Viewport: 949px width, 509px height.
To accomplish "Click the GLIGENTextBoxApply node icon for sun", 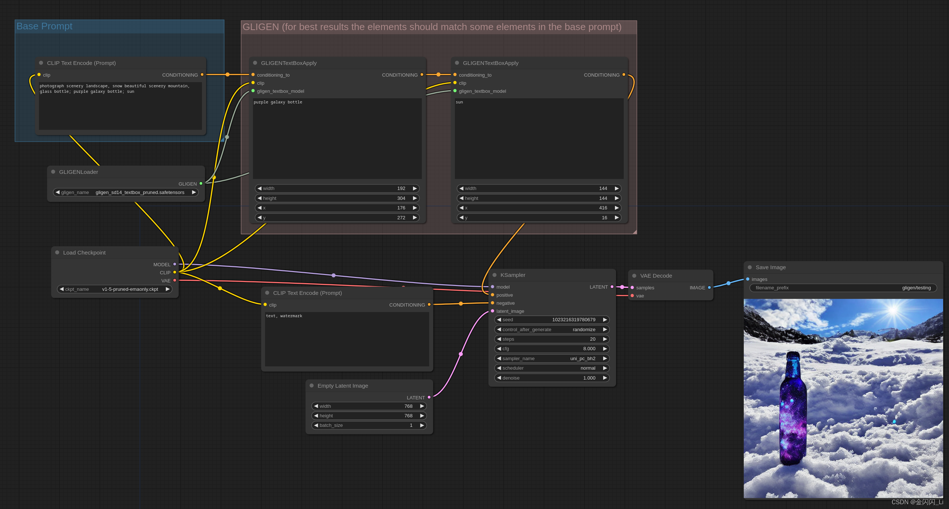I will [x=456, y=63].
